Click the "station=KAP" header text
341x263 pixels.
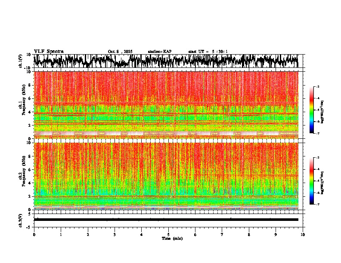(x=160, y=52)
